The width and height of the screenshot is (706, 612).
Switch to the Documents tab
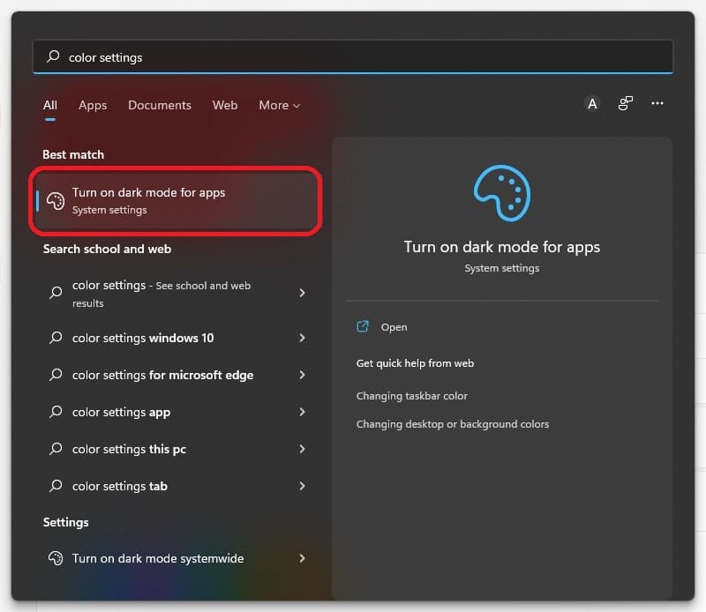[x=160, y=105]
